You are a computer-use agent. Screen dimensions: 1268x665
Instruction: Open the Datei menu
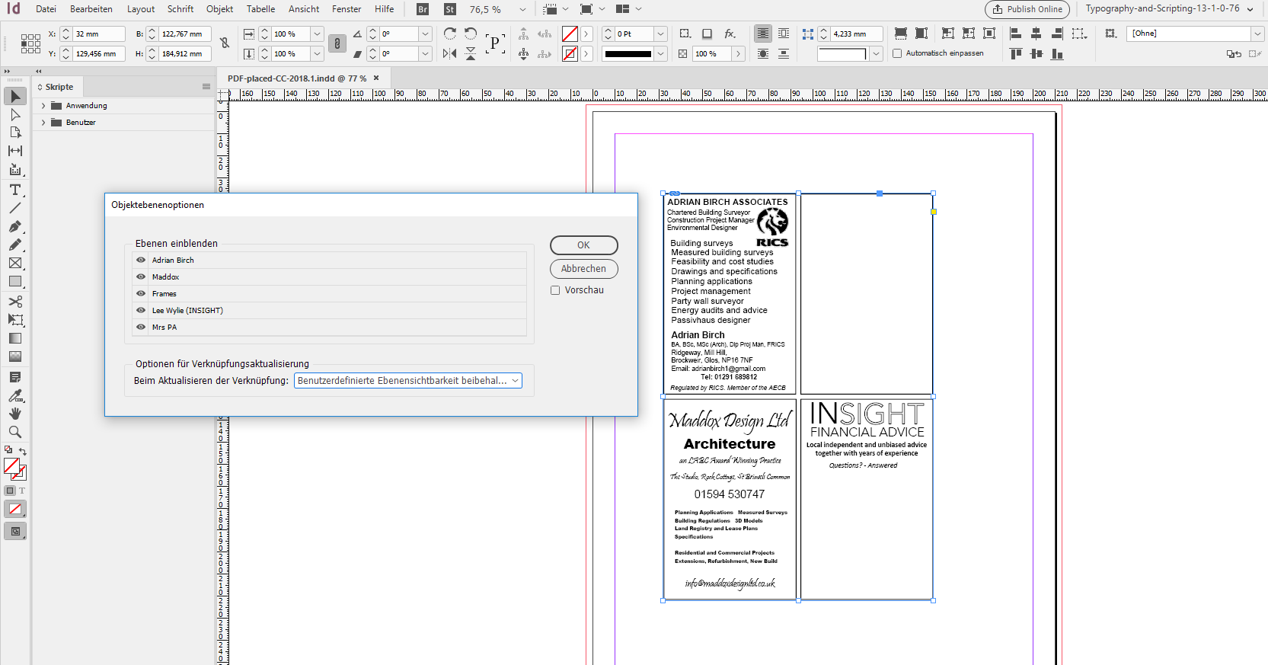tap(46, 9)
